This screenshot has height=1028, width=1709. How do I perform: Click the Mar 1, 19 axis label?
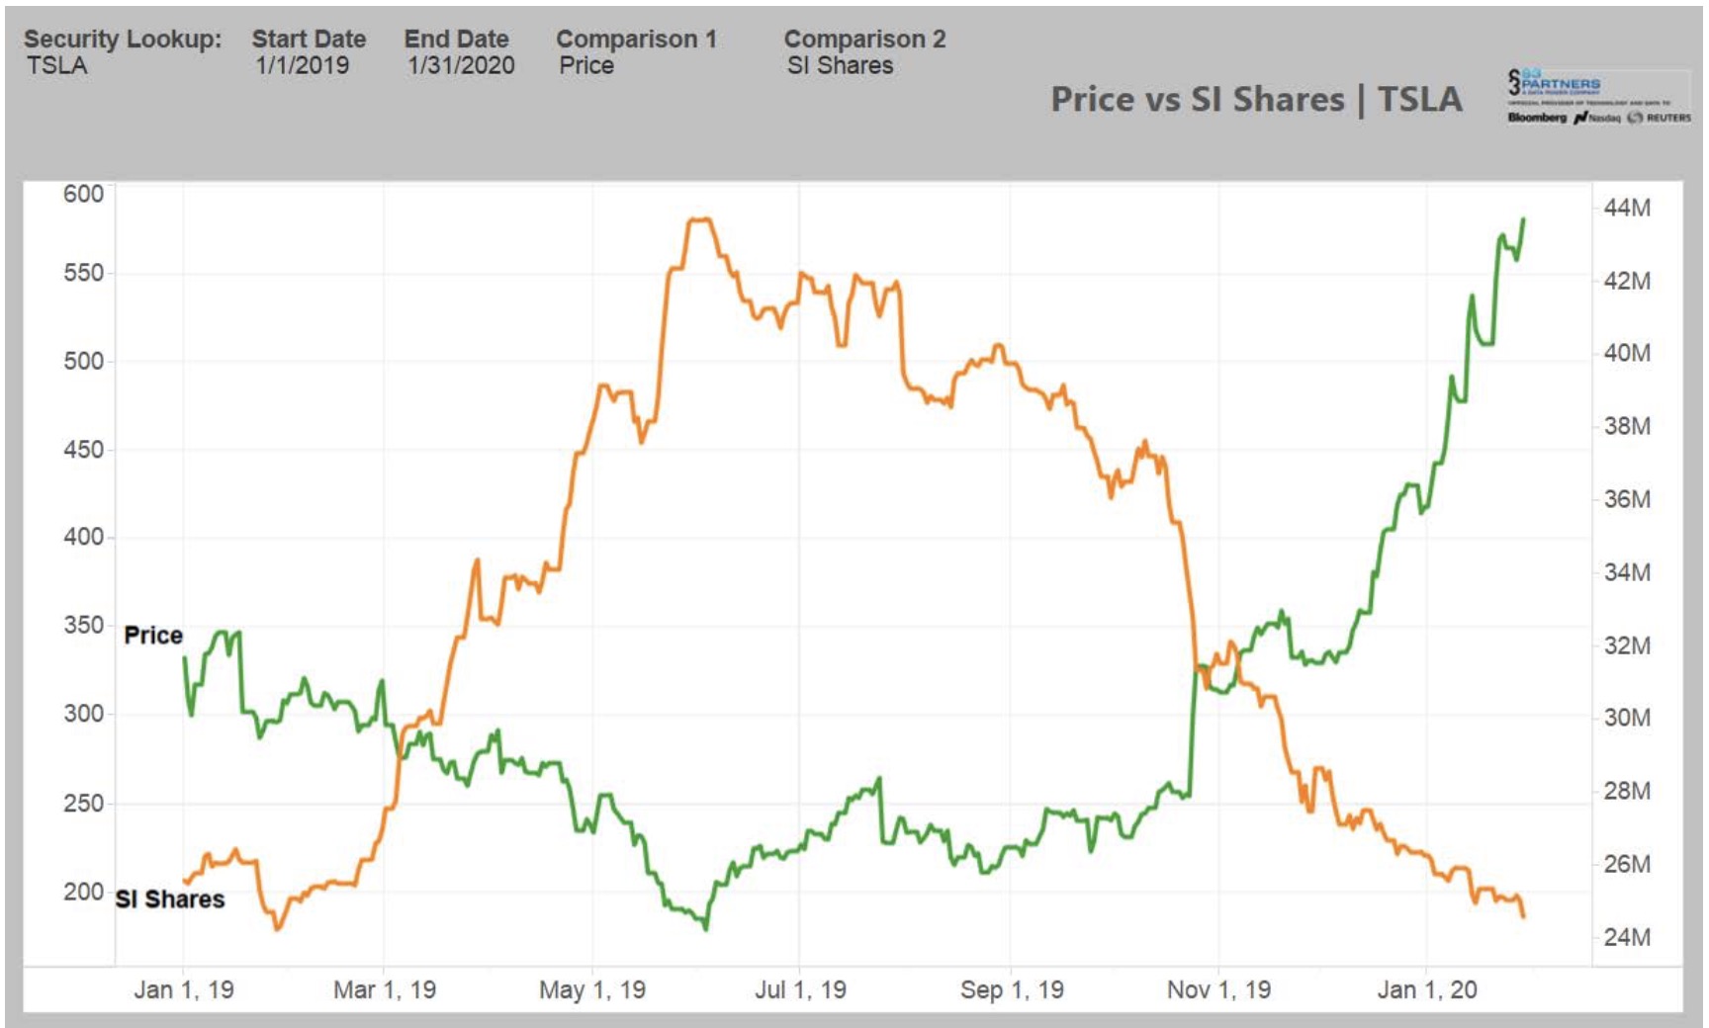[x=385, y=989]
